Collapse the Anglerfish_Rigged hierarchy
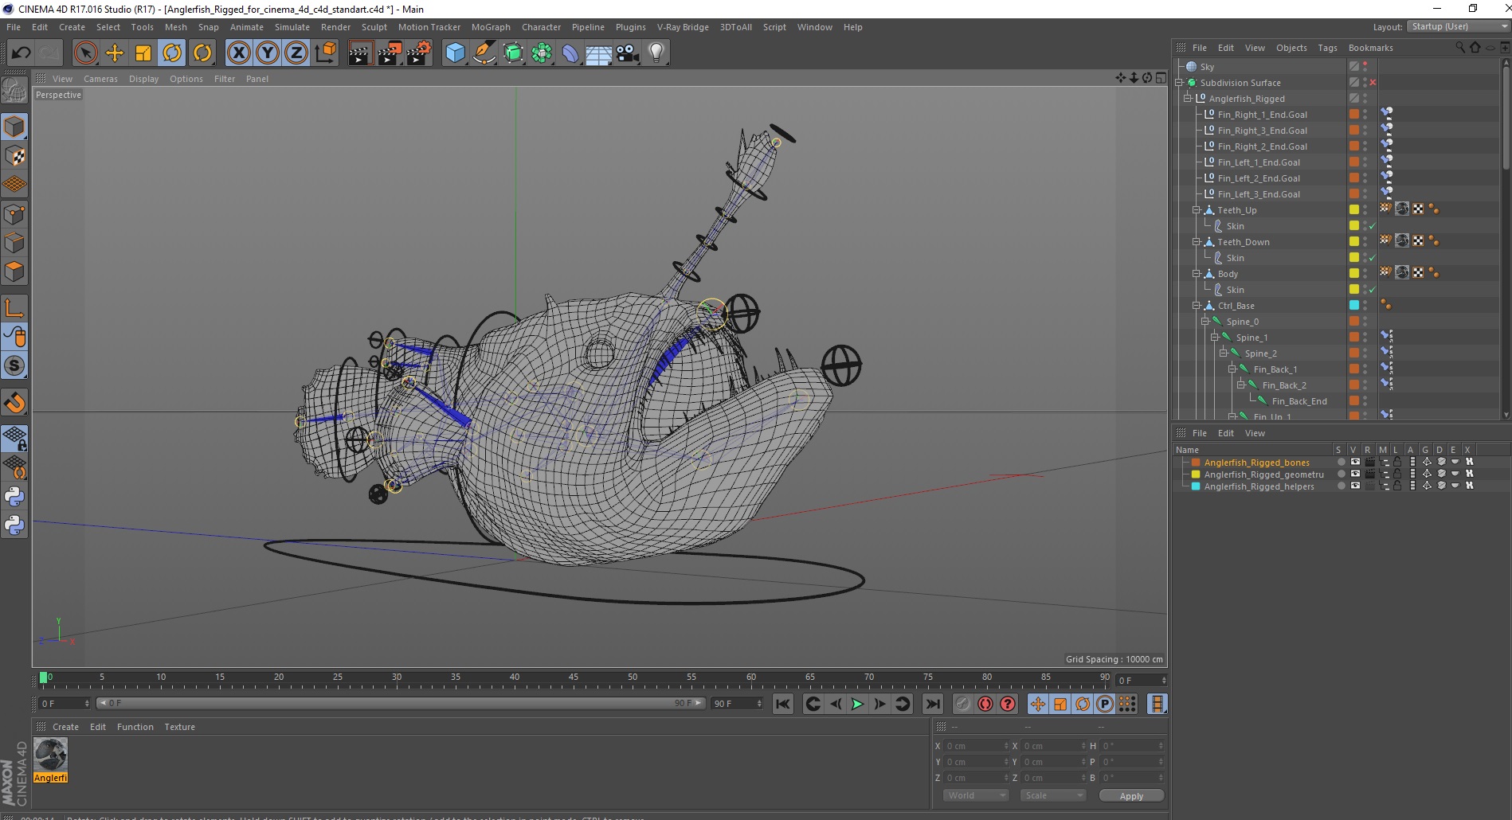The height and width of the screenshot is (820, 1512). click(x=1187, y=99)
